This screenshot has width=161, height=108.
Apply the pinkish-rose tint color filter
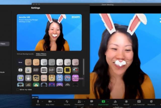pyautogui.click(x=75, y=62)
